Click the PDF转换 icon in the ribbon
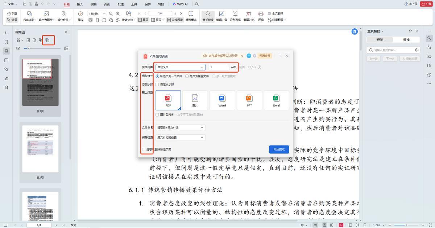The image size is (435, 228). click(x=30, y=14)
